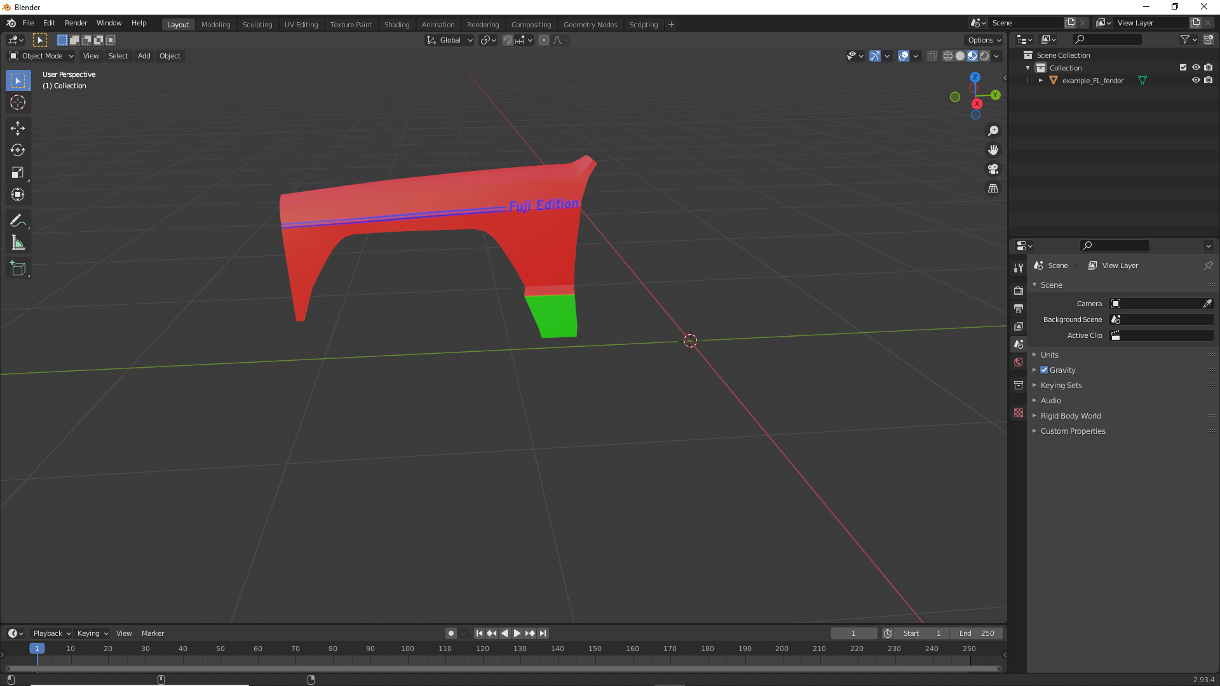The height and width of the screenshot is (686, 1220).
Task: Open the World properties tab
Action: click(1019, 362)
